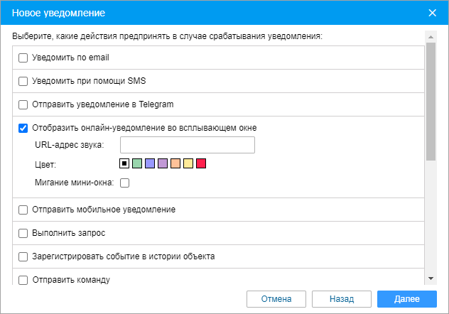The height and width of the screenshot is (314, 449).
Task: Uncheck Отобразить онлайн-уведомление во всплывающем окне
Action: [x=23, y=128]
